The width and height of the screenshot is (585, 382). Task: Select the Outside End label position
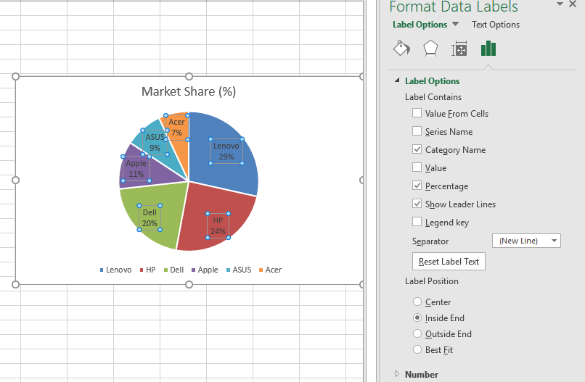click(x=417, y=333)
